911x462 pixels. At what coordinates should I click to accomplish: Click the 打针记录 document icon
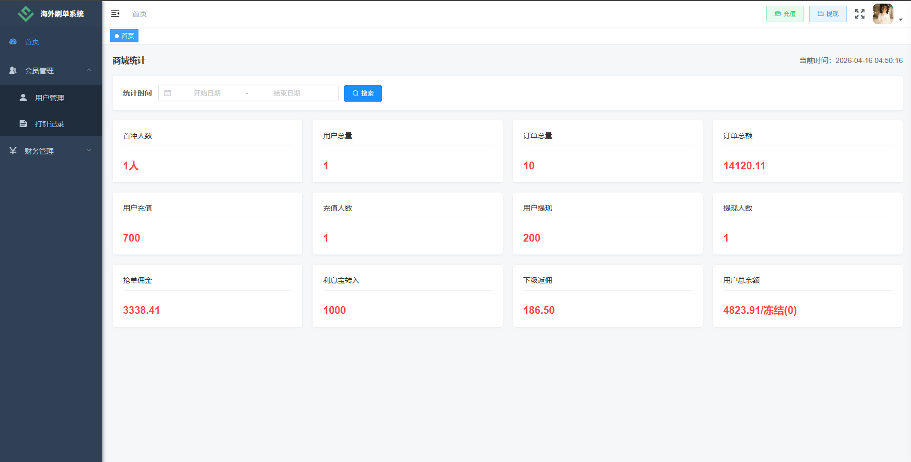pyautogui.click(x=23, y=123)
